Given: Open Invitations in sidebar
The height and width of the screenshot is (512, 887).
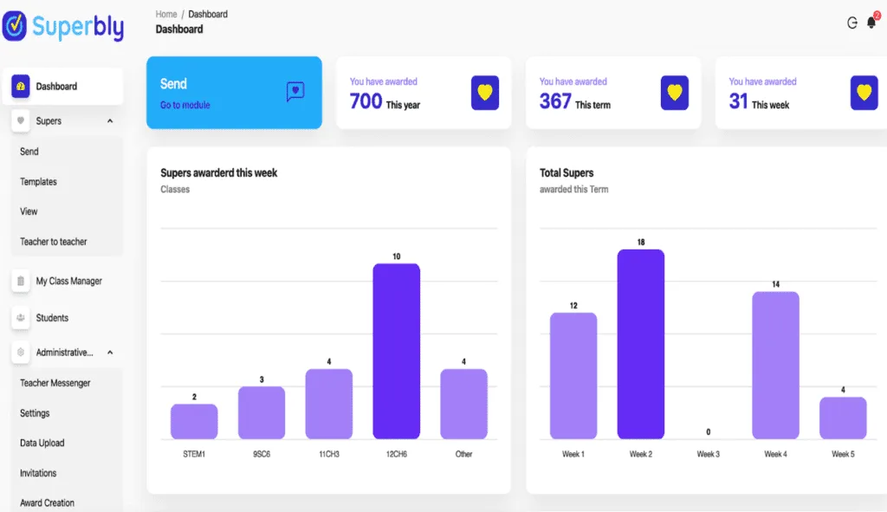Looking at the screenshot, I should [38, 473].
